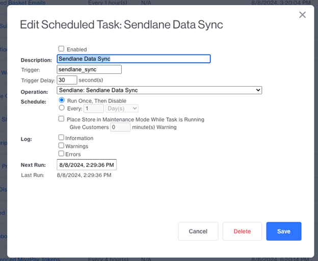Click the Errors label text

tap(73, 154)
